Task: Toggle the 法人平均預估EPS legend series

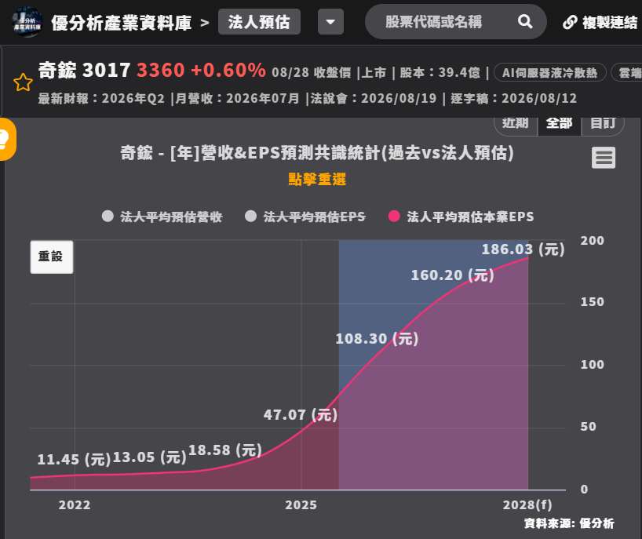Action: [305, 217]
